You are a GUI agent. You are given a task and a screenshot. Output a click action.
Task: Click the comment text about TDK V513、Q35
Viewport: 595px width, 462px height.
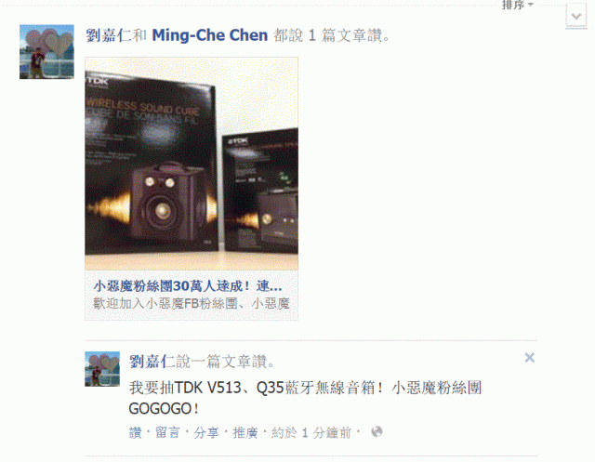(x=306, y=398)
